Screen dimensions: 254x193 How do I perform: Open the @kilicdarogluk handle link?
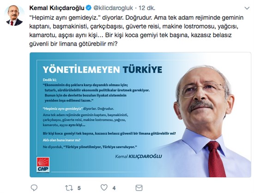(113, 8)
